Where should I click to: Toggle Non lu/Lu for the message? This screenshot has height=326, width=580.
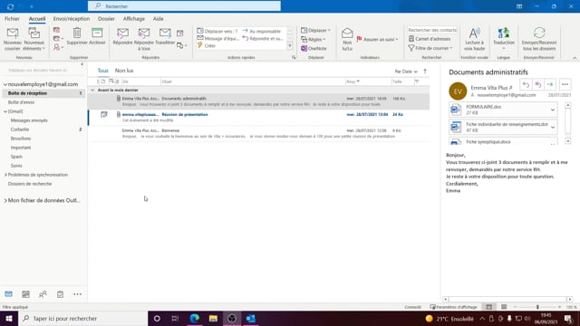tap(347, 39)
